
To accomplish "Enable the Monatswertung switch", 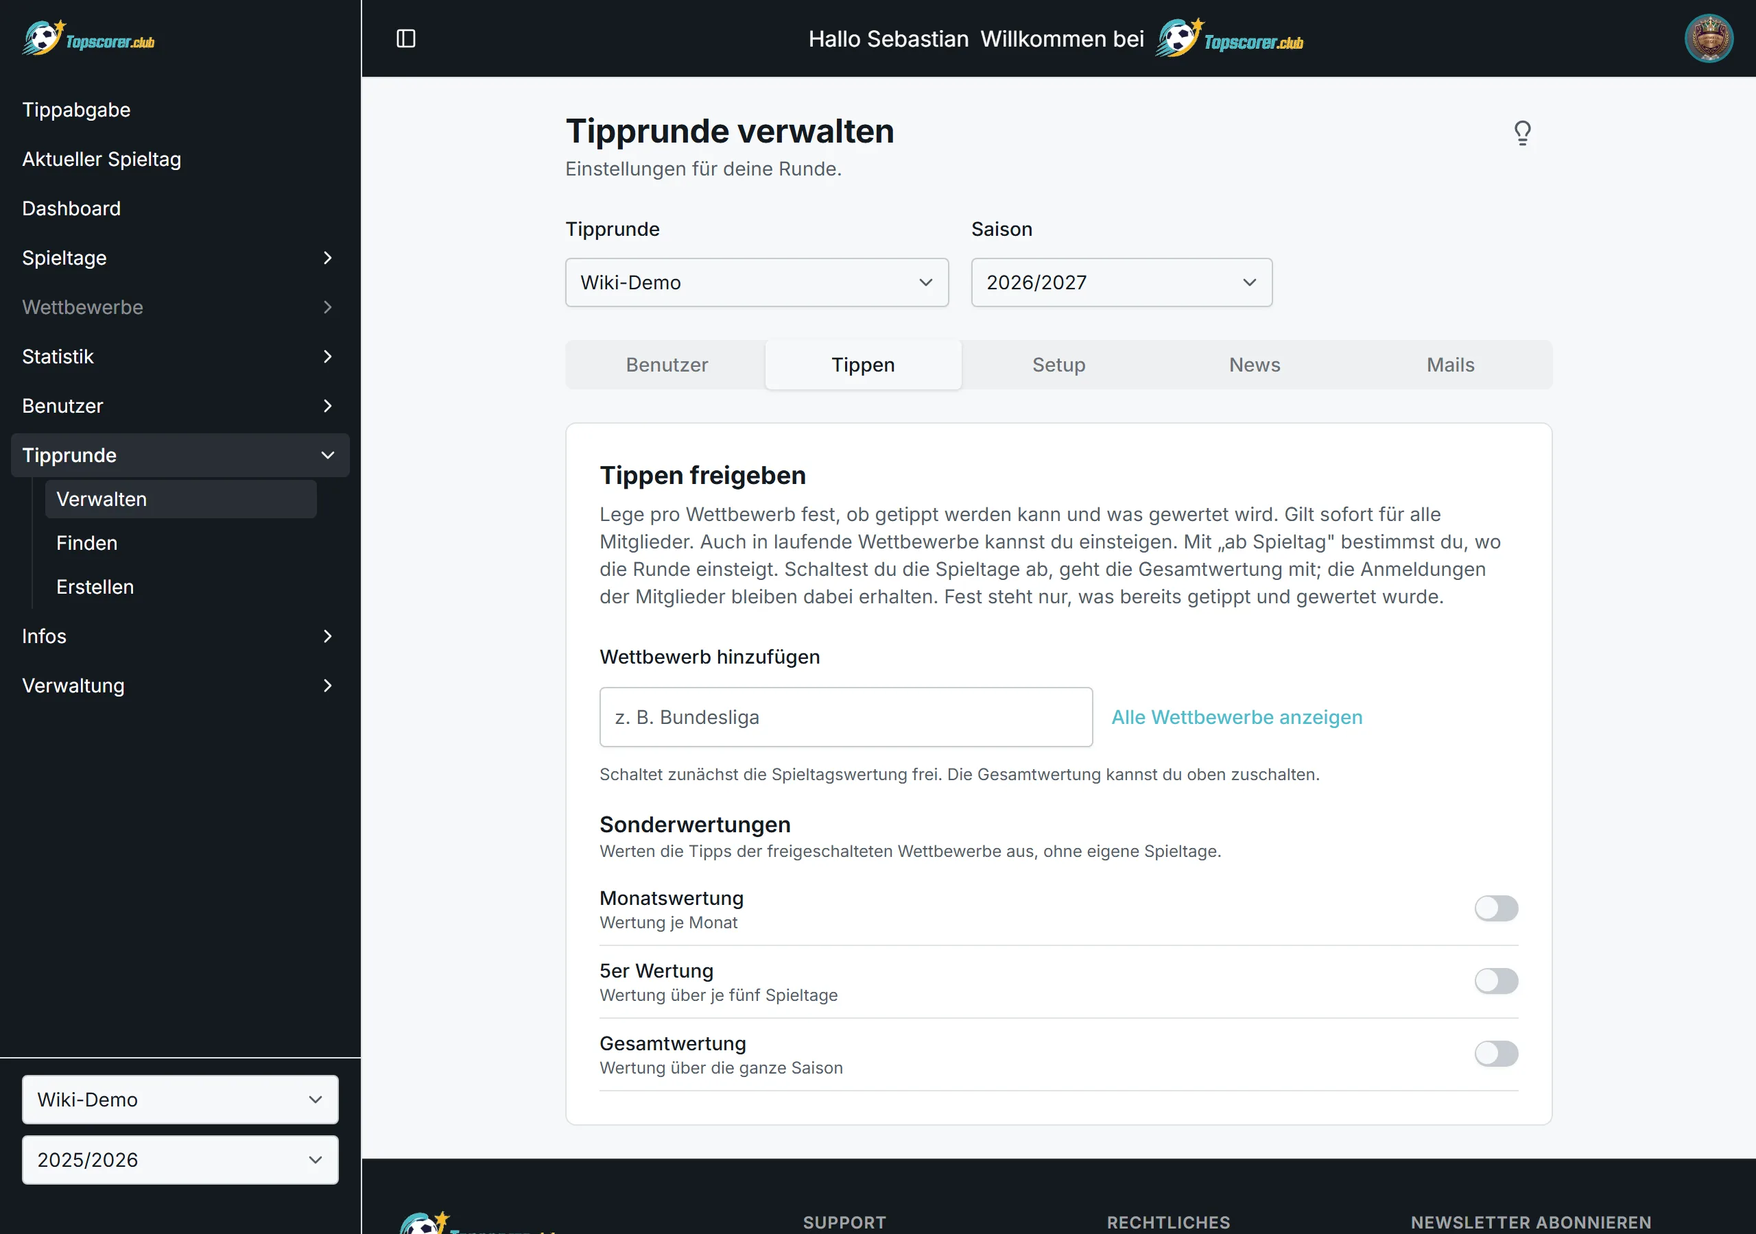I will pyautogui.click(x=1496, y=908).
